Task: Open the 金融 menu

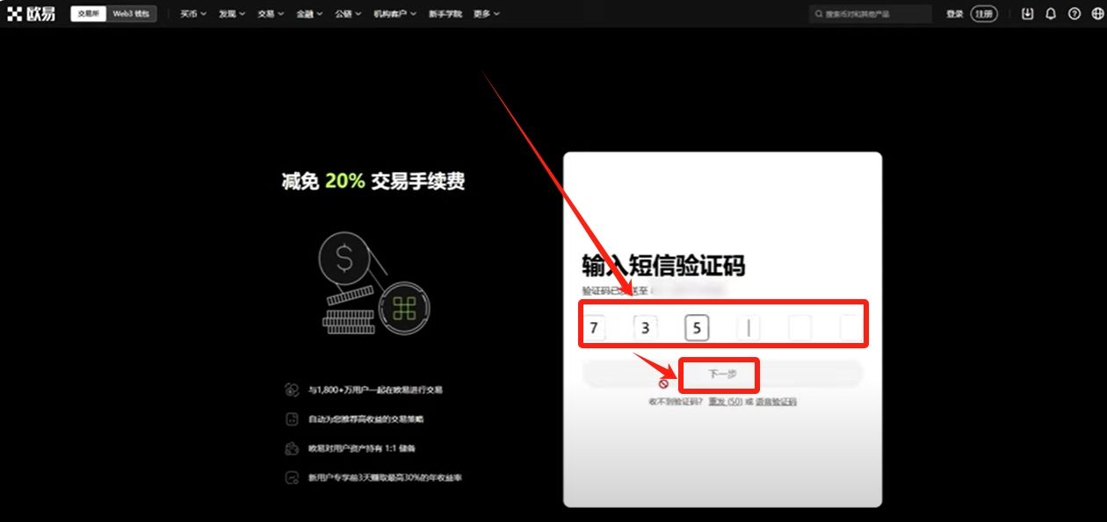Action: tap(309, 14)
